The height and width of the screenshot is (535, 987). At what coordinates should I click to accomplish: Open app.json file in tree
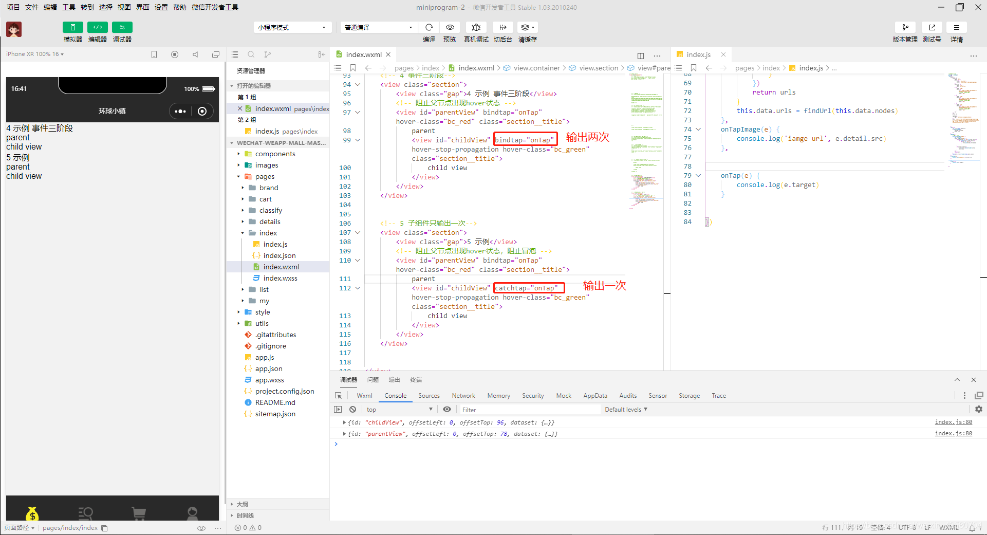click(x=269, y=368)
